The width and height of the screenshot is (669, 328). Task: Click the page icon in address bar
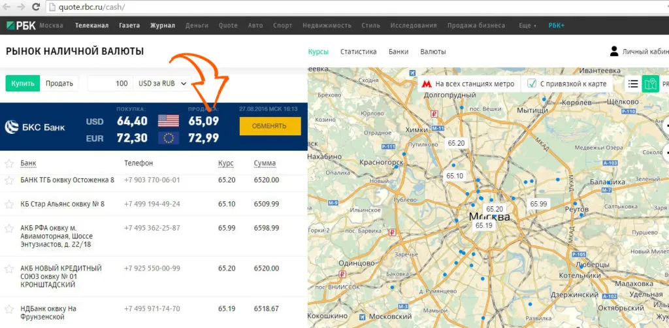click(x=52, y=7)
